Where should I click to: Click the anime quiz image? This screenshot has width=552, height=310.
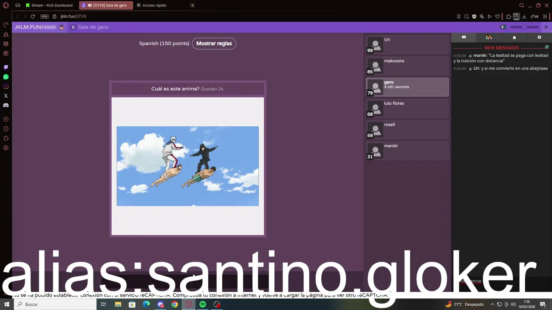pyautogui.click(x=188, y=166)
